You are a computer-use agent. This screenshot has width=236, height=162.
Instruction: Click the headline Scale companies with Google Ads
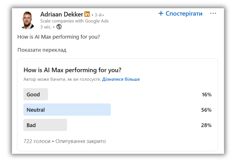pos(74,21)
